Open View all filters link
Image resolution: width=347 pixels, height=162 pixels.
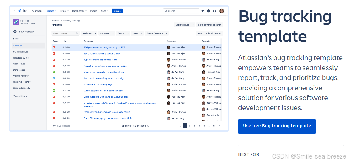pyautogui.click(x=20, y=96)
